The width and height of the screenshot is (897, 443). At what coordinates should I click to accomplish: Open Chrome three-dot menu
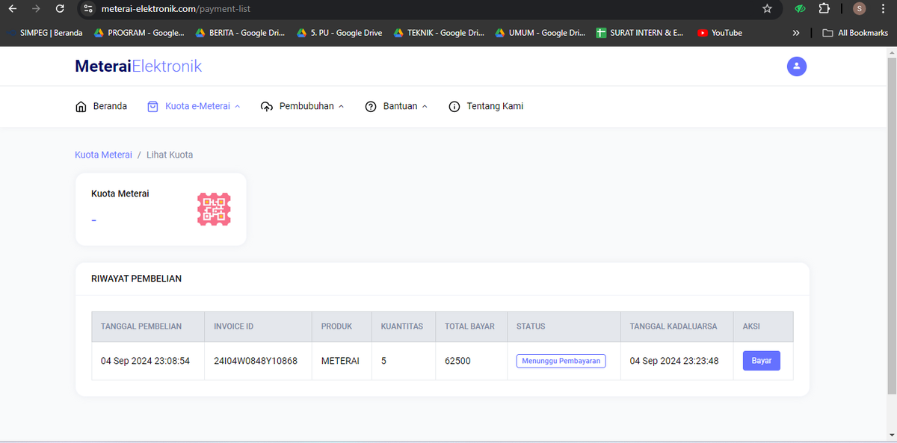pos(884,9)
